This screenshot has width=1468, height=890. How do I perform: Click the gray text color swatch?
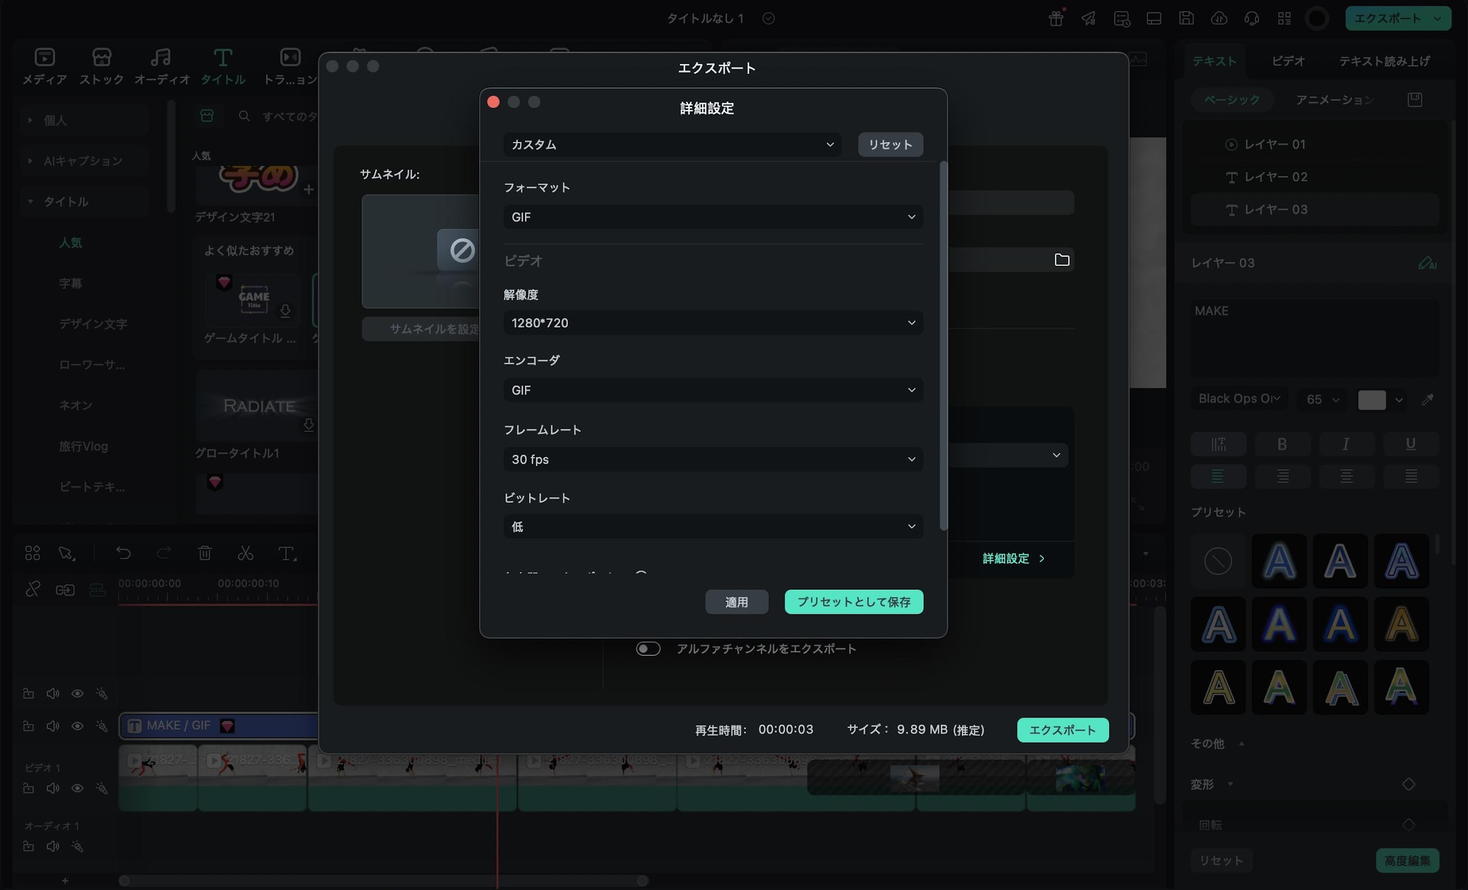tap(1372, 400)
